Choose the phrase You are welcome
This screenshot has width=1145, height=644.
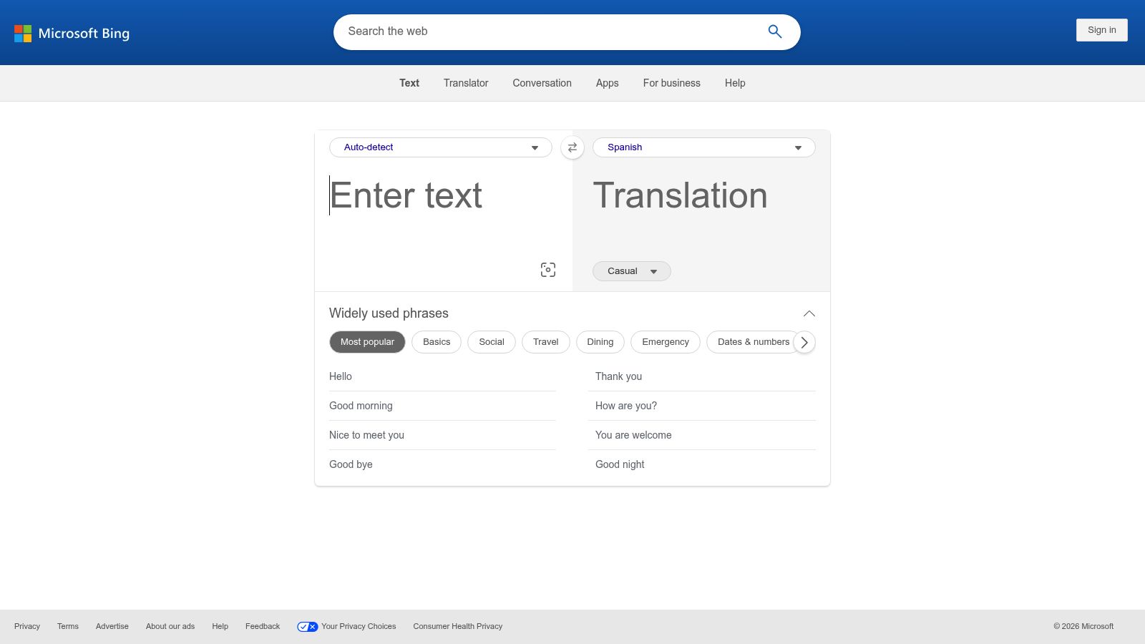coord(702,435)
